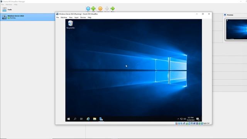The width and height of the screenshot is (247, 139).
Task: Launch Internet Explorer from guest taskbar
Action: 88,119
